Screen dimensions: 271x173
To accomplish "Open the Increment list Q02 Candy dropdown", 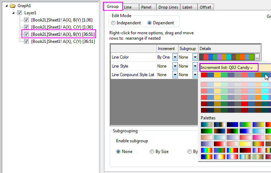I will point(252,68).
